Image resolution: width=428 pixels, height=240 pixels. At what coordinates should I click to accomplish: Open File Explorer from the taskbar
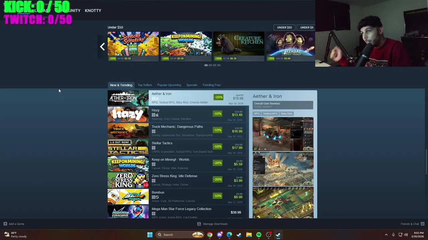coord(249,235)
